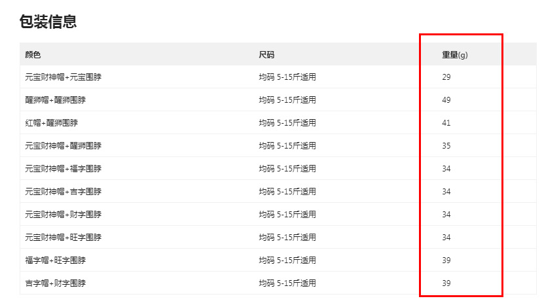Select the 元宝财神帽+旺字围脖 color cell

(x=63, y=238)
